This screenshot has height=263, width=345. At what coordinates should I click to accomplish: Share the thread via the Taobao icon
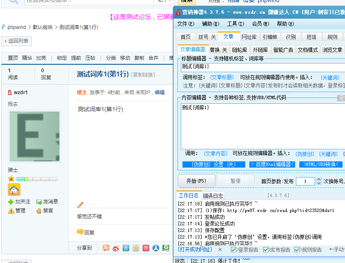(x=106, y=248)
